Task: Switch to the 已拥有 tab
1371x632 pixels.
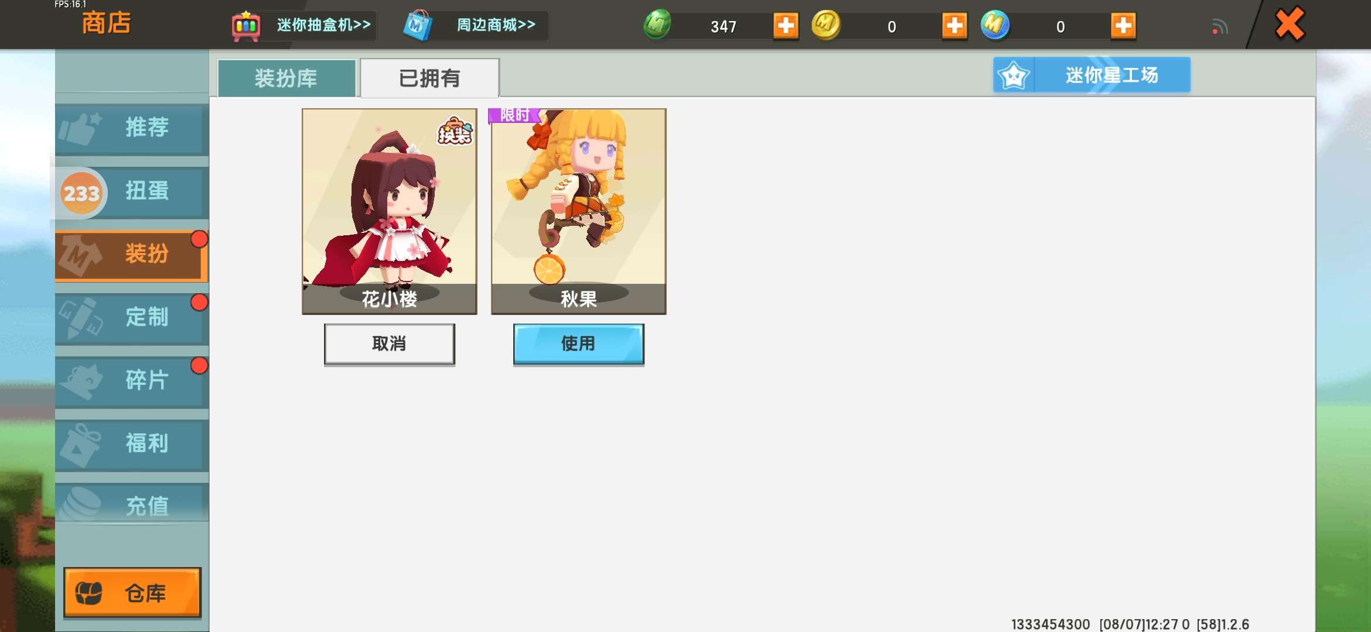Action: (429, 78)
